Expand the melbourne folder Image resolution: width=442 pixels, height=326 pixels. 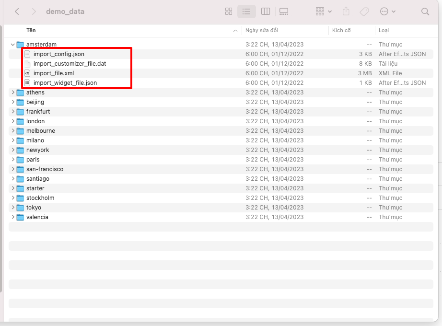tap(12, 131)
